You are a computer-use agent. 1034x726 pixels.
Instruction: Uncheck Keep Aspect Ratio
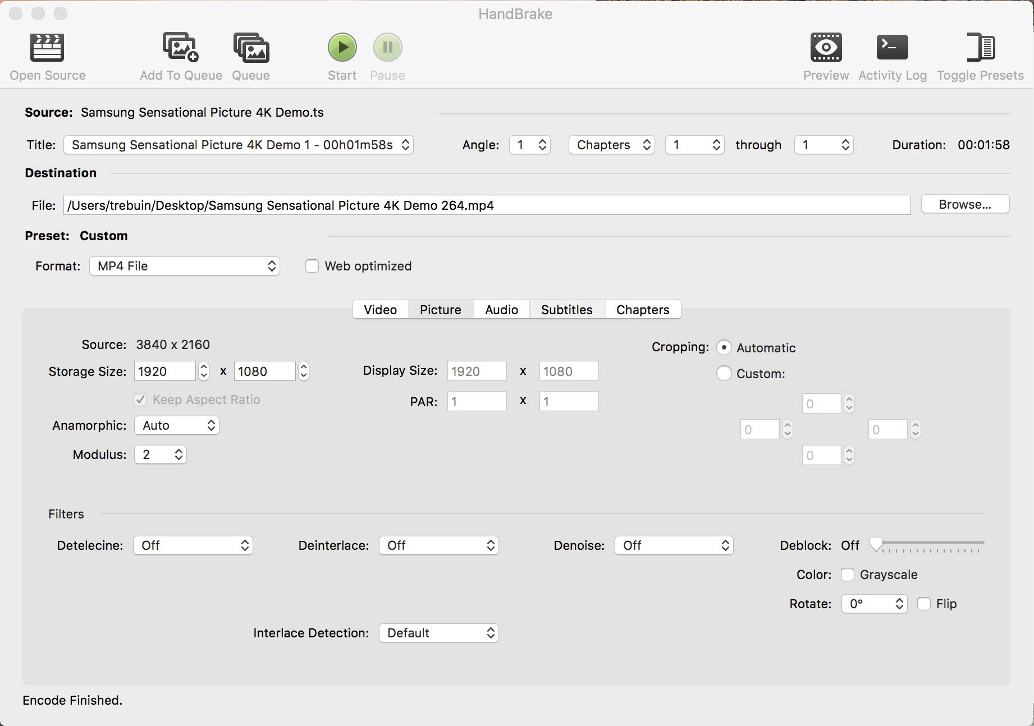(x=140, y=399)
